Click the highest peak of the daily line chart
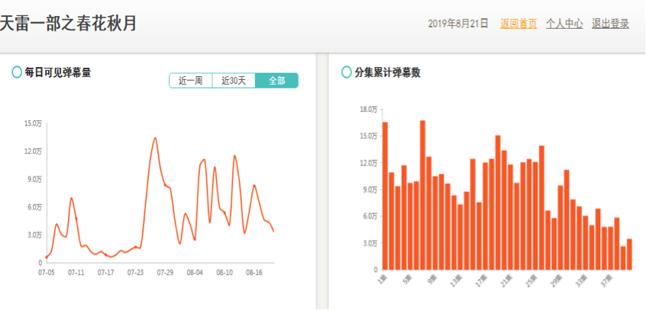This screenshot has height=310, width=646. (155, 138)
